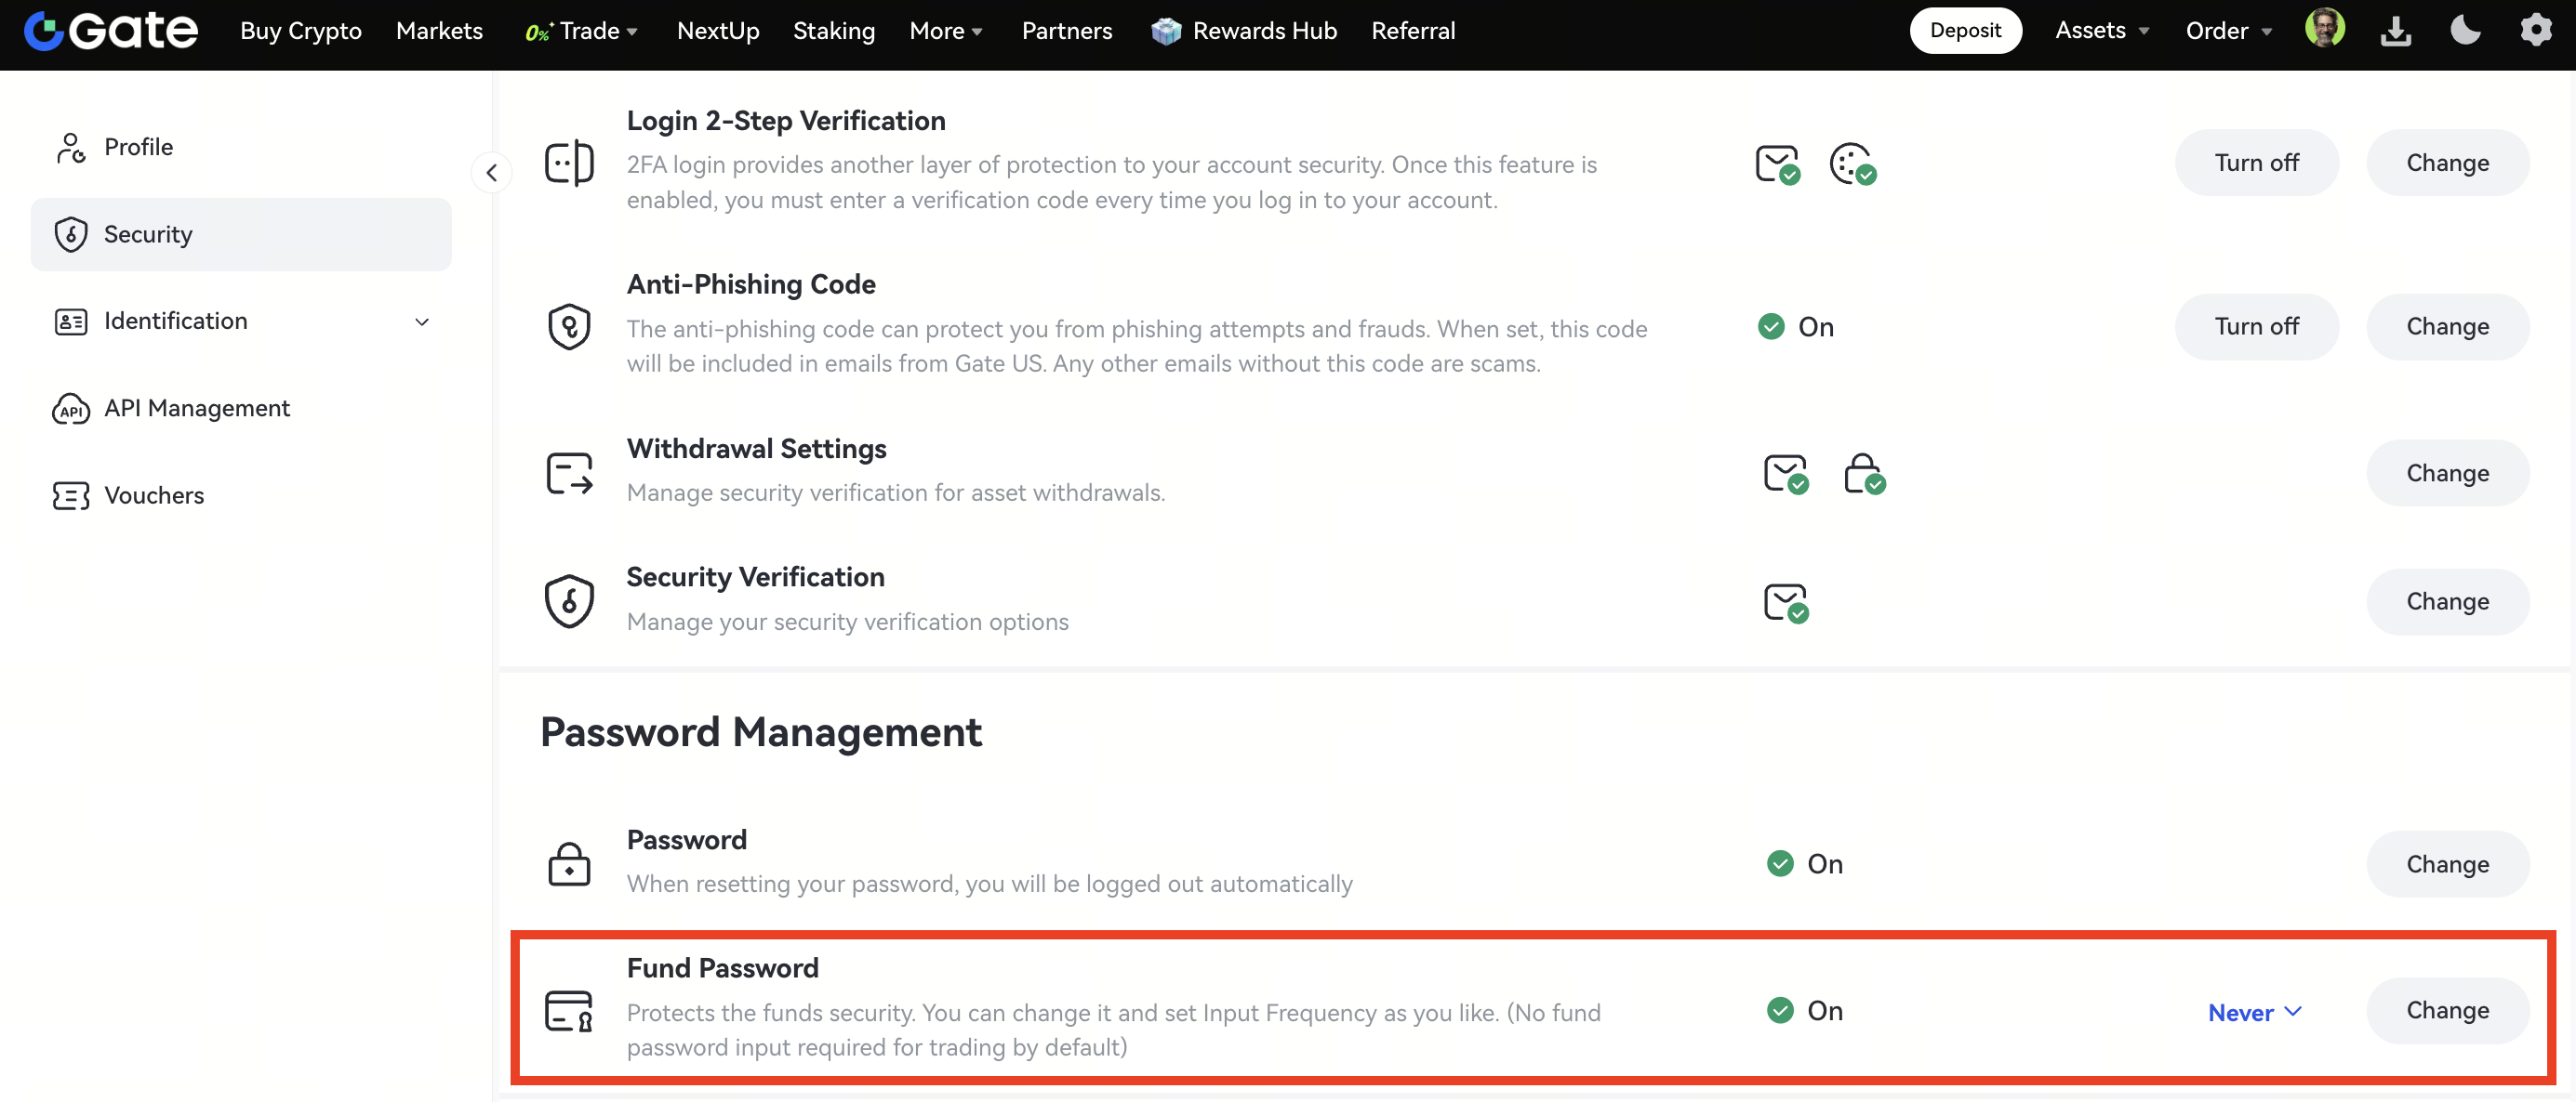
Task: Click the Deposit button
Action: point(1965,31)
